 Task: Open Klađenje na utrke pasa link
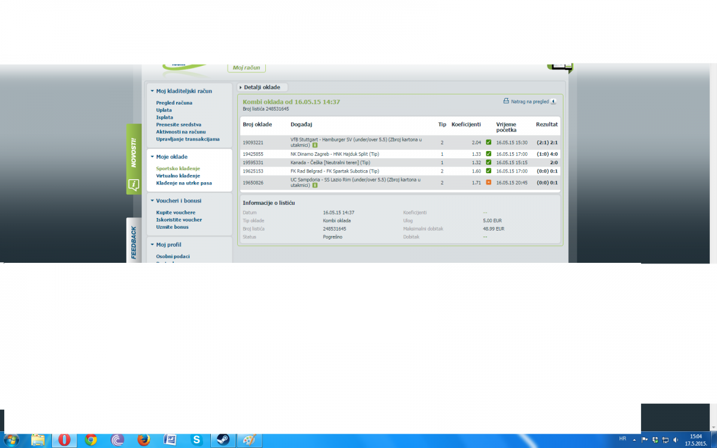[x=184, y=183]
